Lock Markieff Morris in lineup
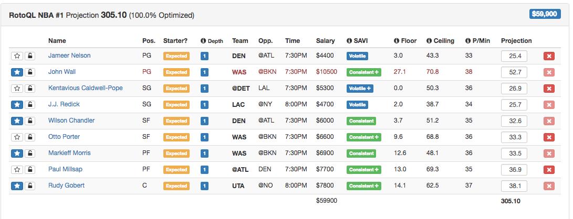 (30, 154)
